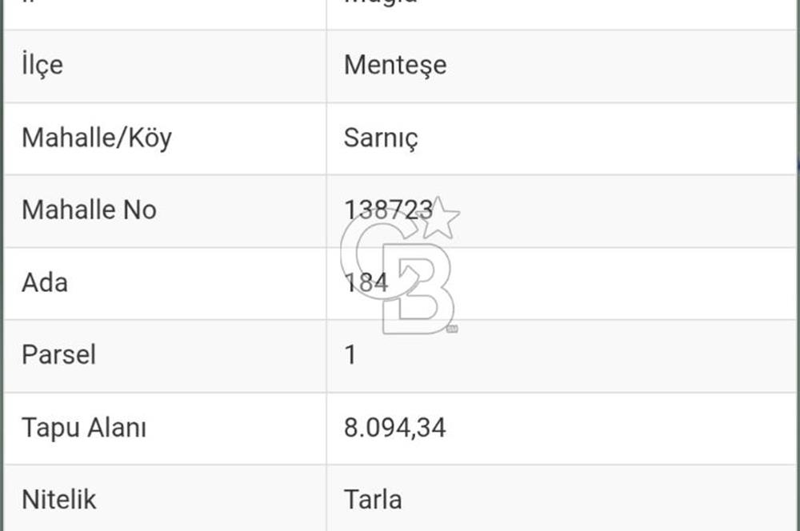Screen dimensions: 800x531
Task: Select the Parsel value 1
Action: tap(350, 354)
